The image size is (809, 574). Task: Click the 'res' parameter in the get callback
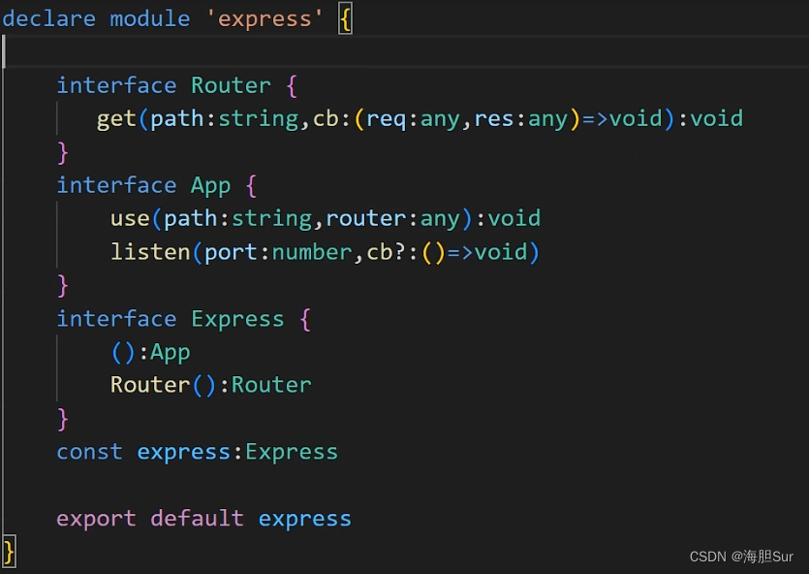[494, 118]
